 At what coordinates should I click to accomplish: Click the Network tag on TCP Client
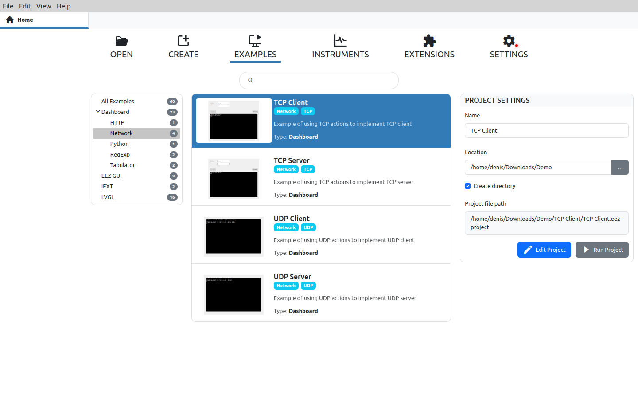coord(286,111)
